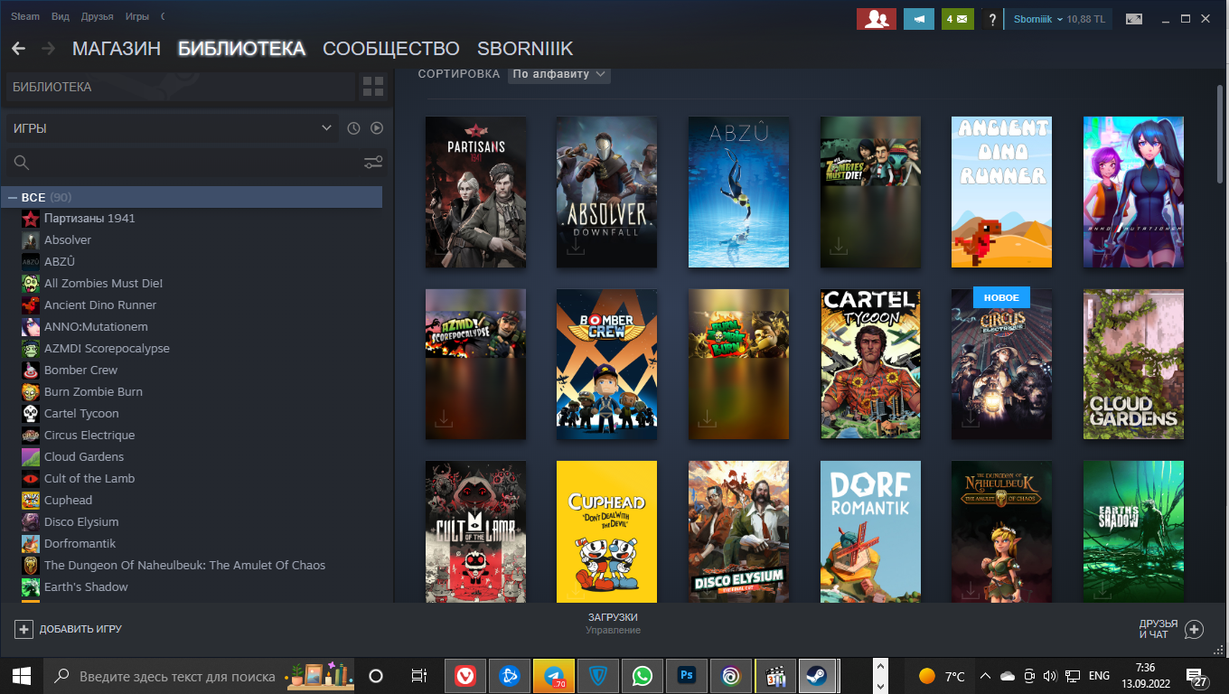Open the Друзья menu
This screenshot has width=1229, height=694.
coord(97,17)
